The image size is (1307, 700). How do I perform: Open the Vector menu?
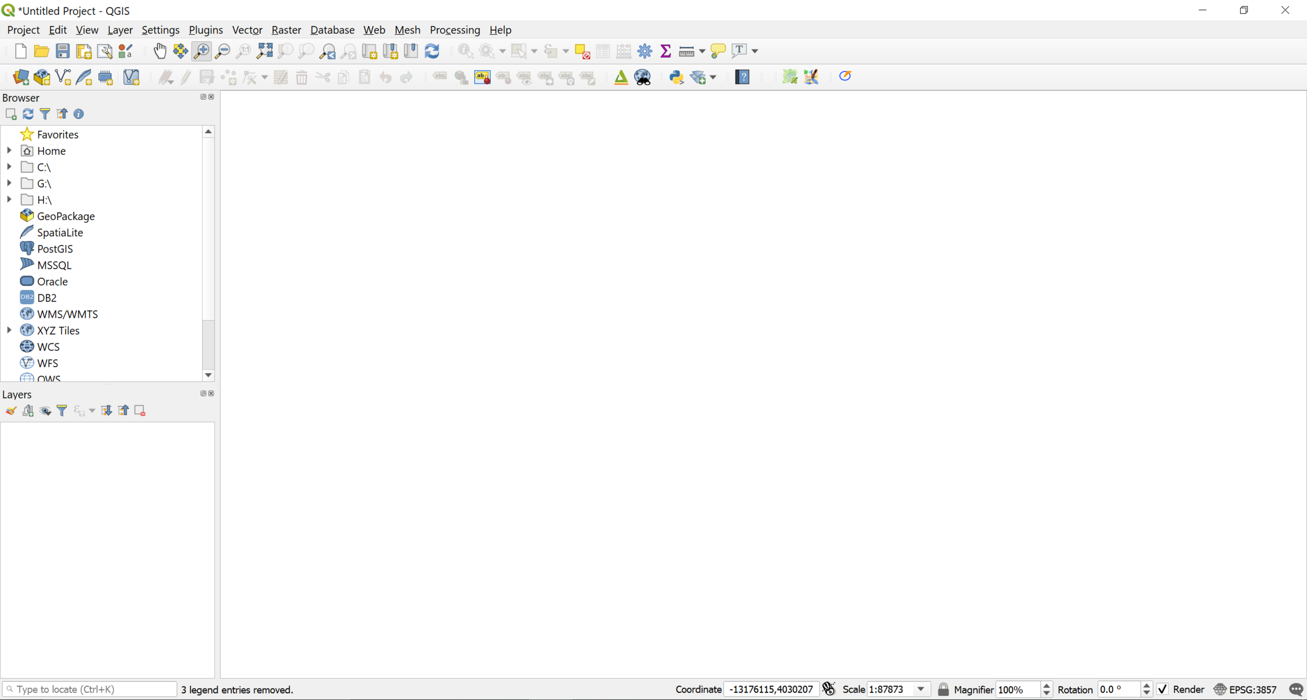(247, 30)
